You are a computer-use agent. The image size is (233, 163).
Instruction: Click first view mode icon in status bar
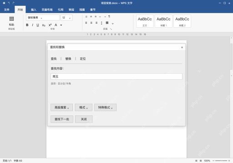coord(196,161)
